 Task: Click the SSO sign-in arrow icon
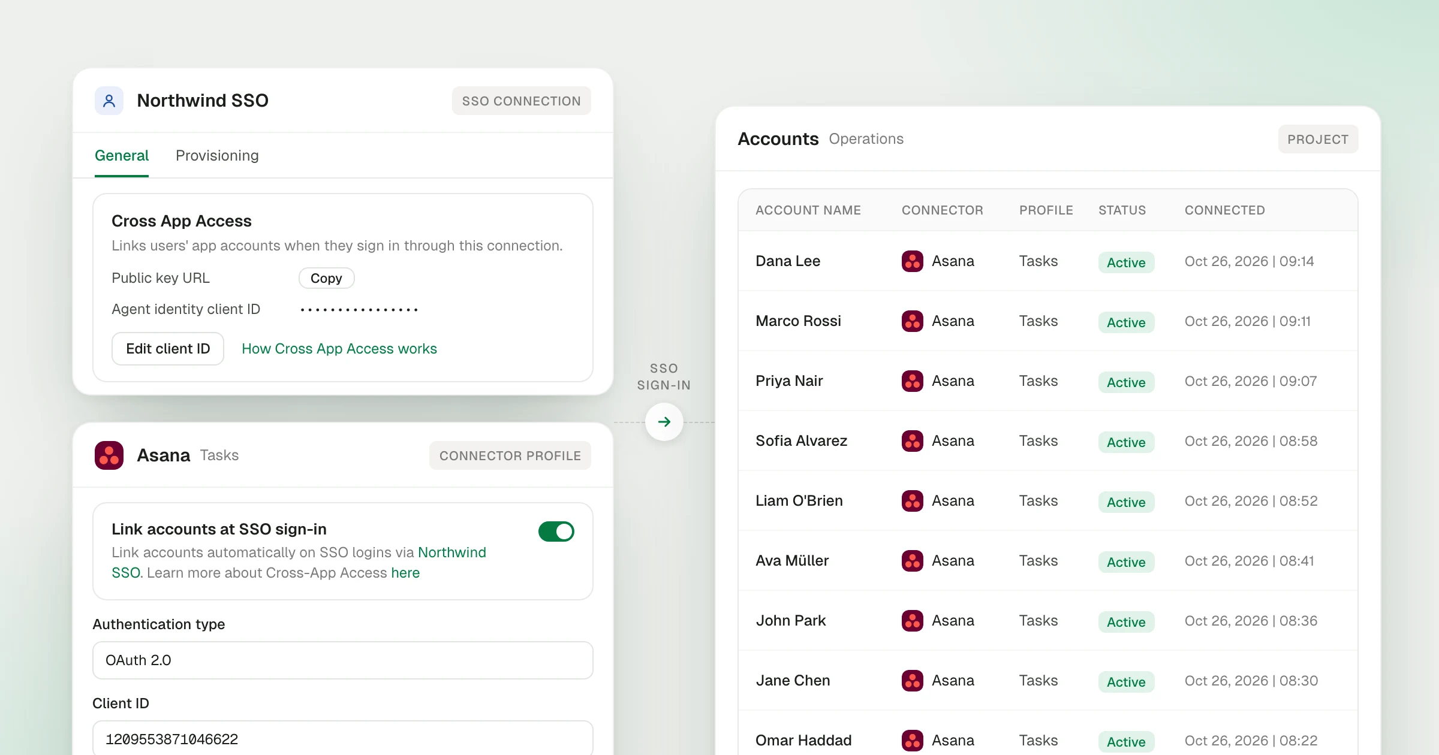coord(664,422)
